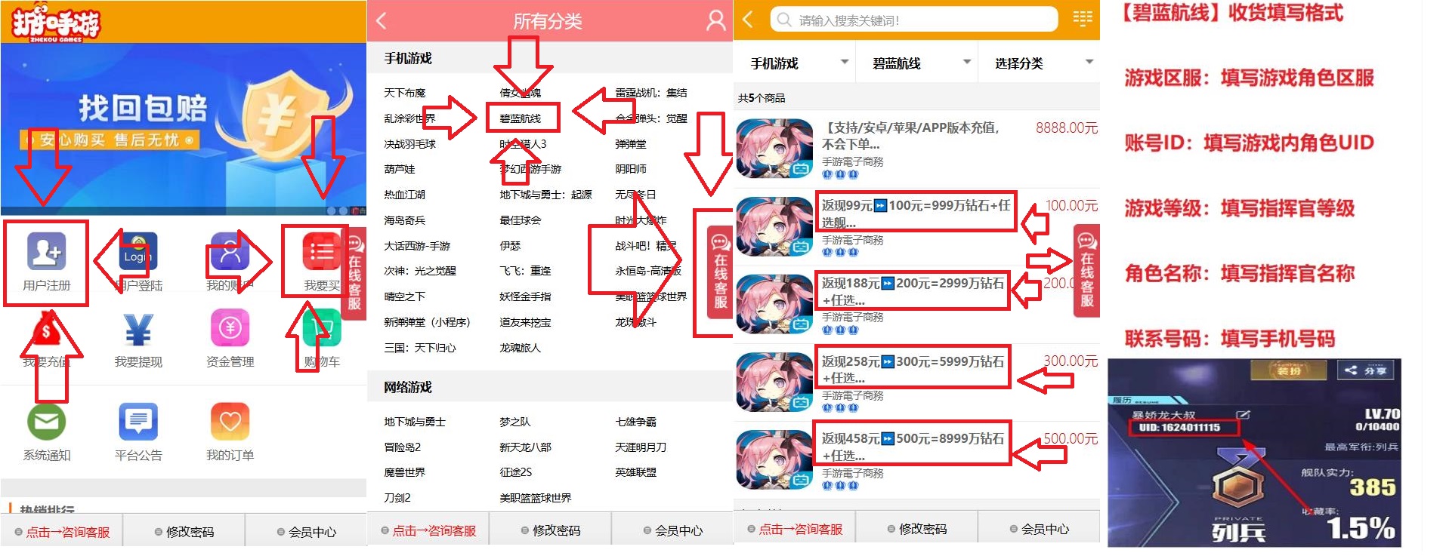Open the grid menu icon beside the search box
Screen dimensions: 1446x559
pos(1083,19)
